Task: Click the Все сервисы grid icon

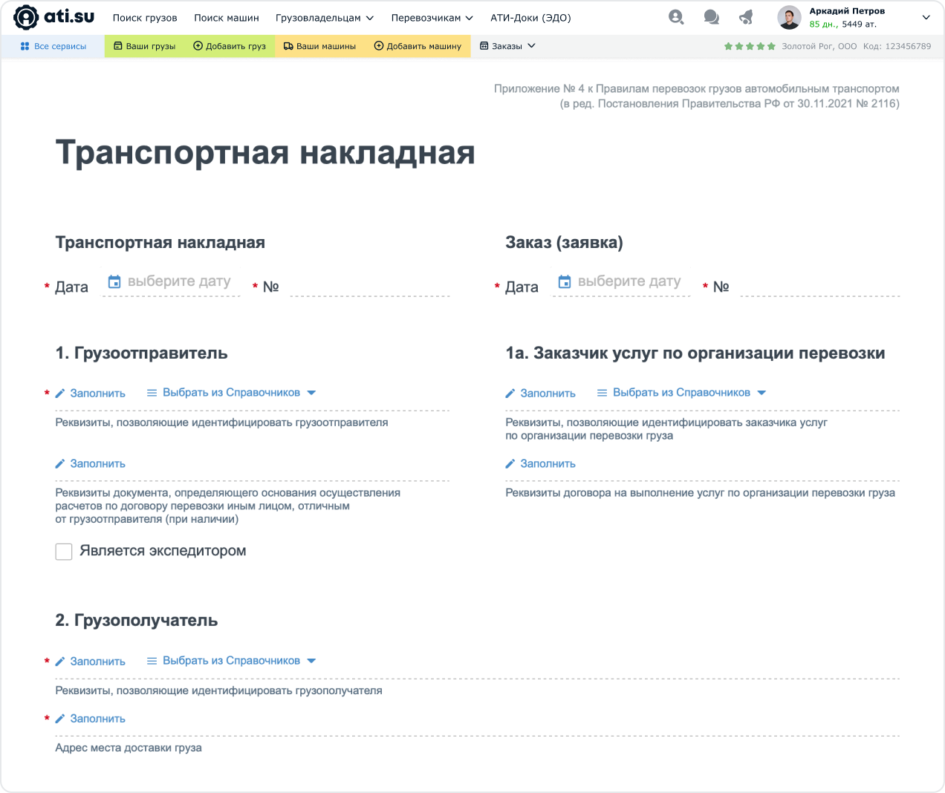Action: tap(25, 46)
